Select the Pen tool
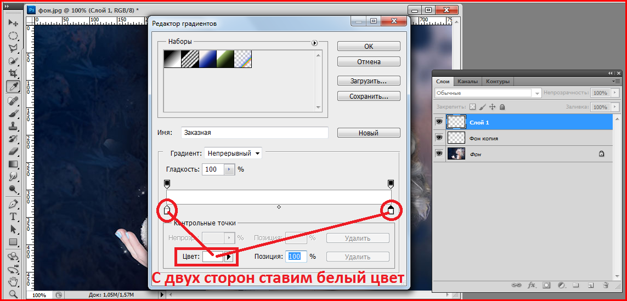Image resolution: width=627 pixels, height=301 pixels. pos(13,203)
